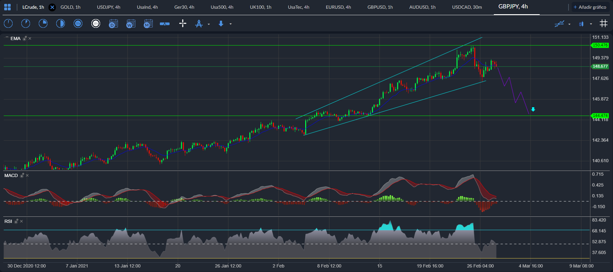
Task: Toggle the grid lines button
Action: (x=603, y=24)
